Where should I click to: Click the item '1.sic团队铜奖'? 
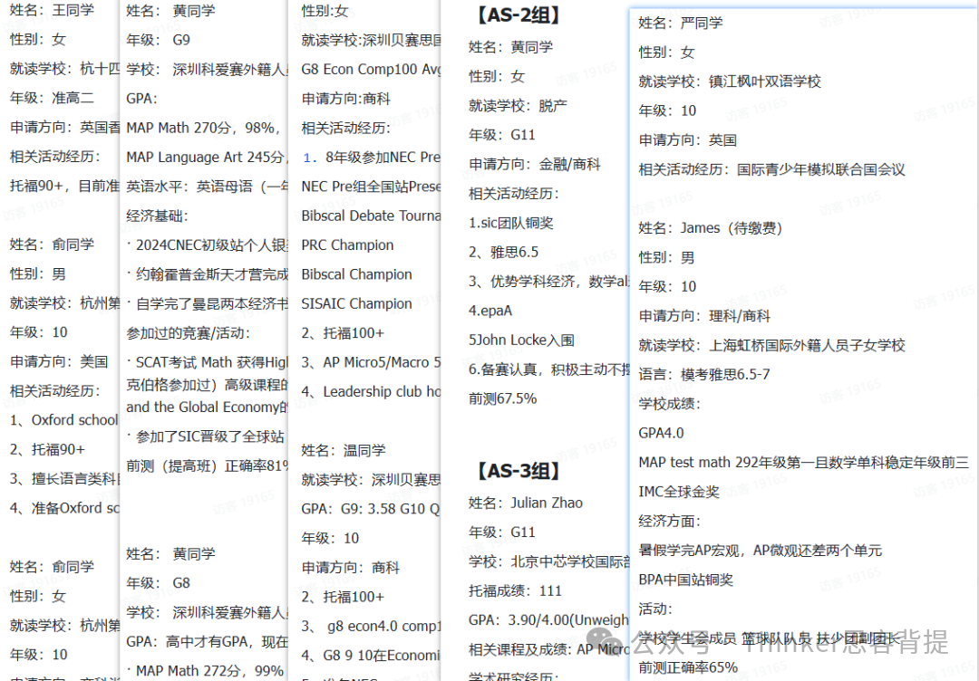click(x=510, y=224)
